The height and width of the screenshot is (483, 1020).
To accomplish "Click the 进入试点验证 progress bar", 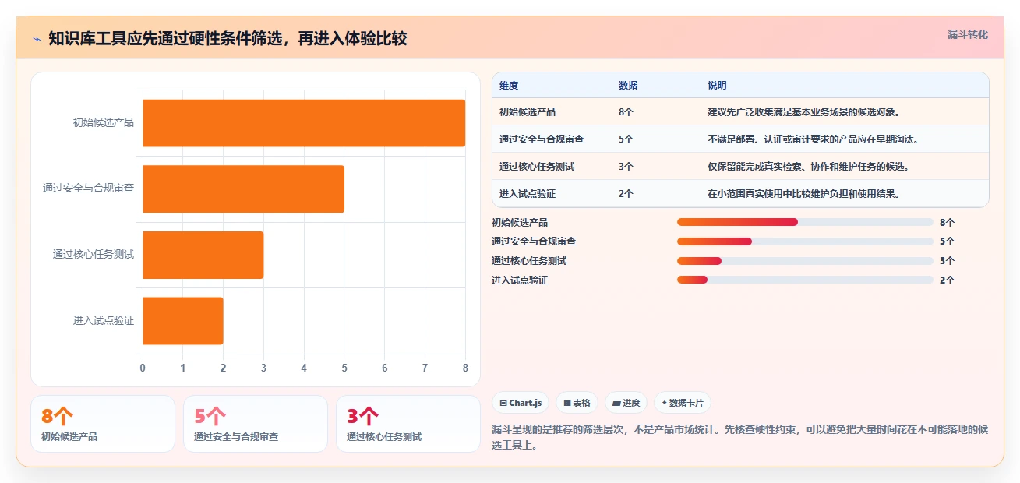I will [805, 280].
